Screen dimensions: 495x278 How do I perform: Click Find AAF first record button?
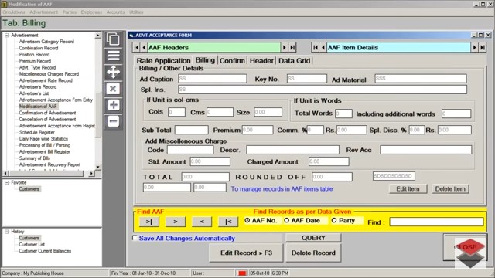[228, 222]
